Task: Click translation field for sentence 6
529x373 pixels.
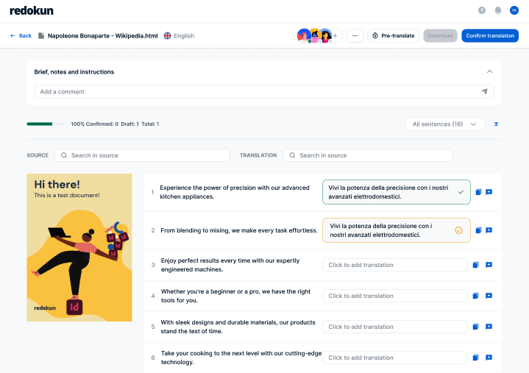Action: (x=394, y=358)
